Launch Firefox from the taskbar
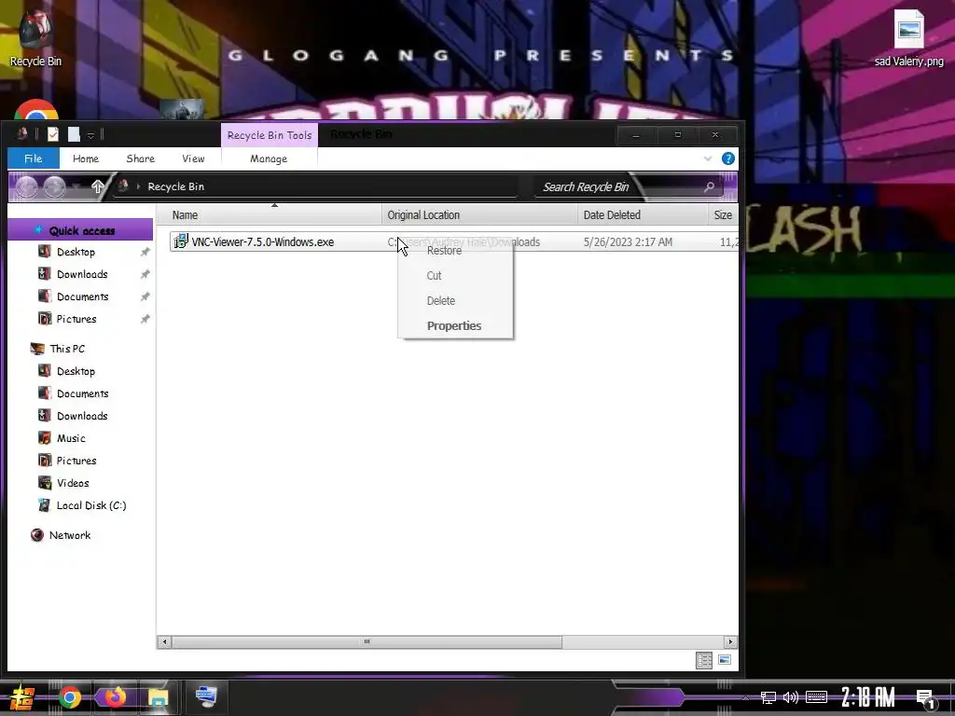 coord(114,697)
